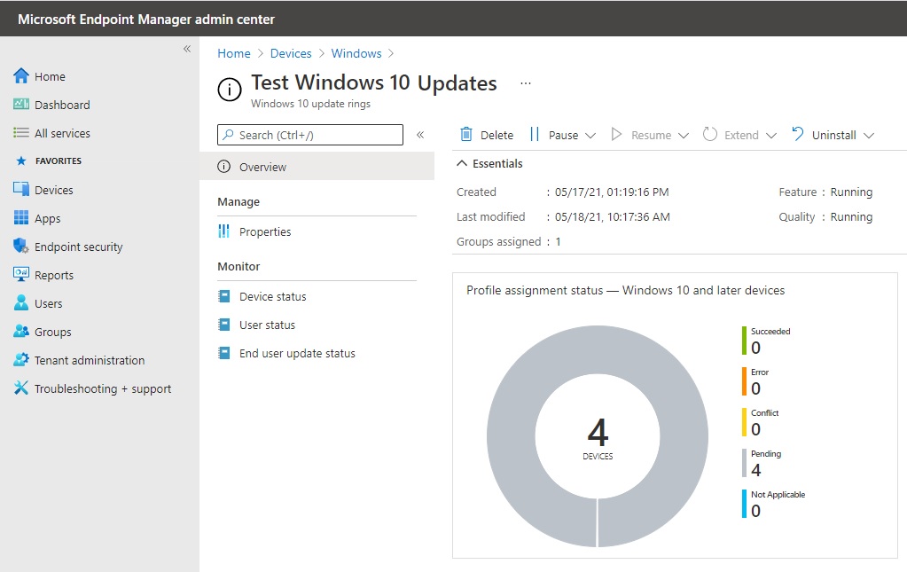Click the Favorites star icon
Image resolution: width=907 pixels, height=572 pixels.
tap(21, 161)
